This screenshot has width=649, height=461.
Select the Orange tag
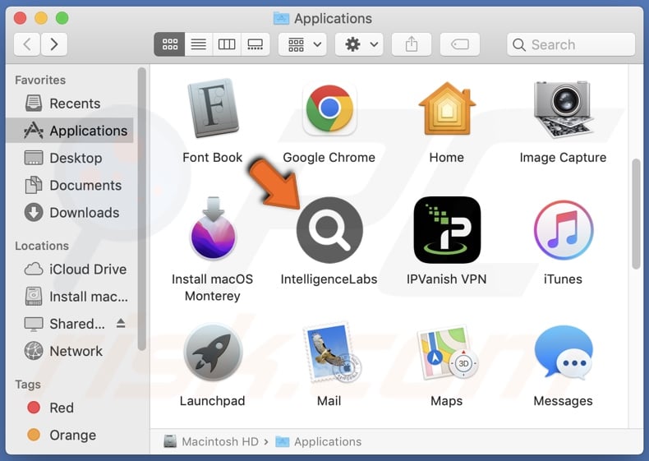pyautogui.click(x=70, y=435)
